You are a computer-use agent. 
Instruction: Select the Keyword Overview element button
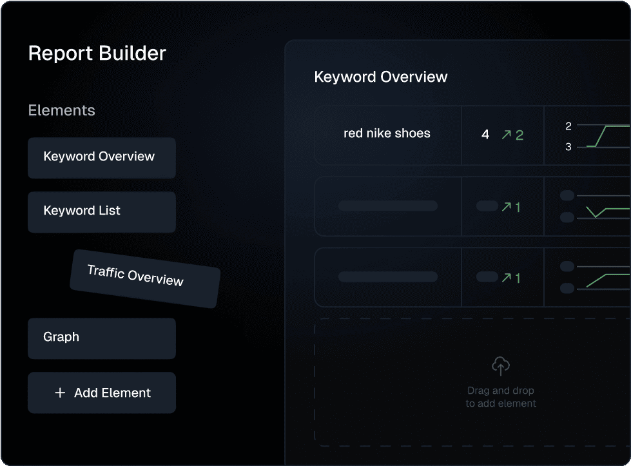point(101,157)
